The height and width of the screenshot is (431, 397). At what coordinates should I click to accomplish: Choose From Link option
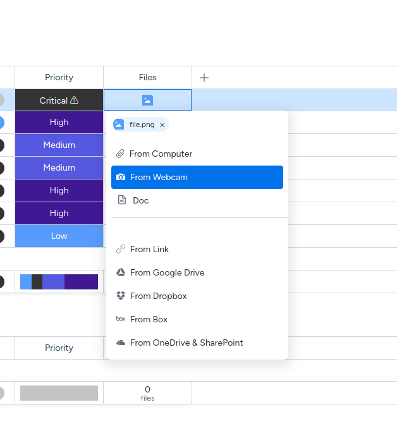(x=197, y=249)
